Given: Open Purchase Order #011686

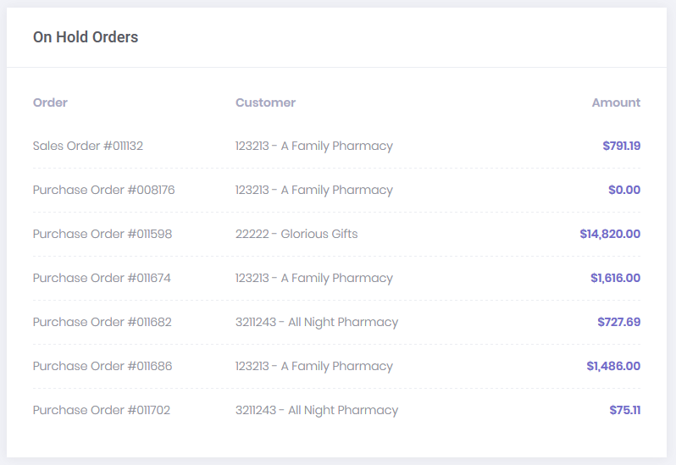Looking at the screenshot, I should (x=103, y=366).
